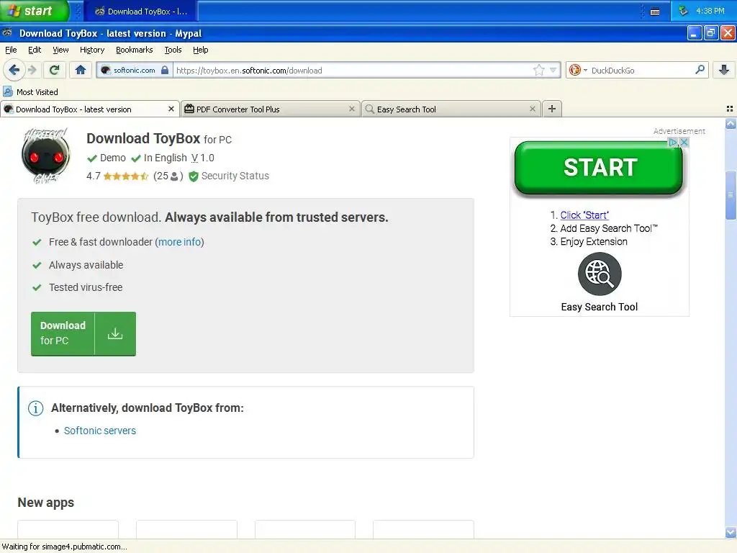Image resolution: width=737 pixels, height=553 pixels.
Task: Open a new tab with the plus button
Action: [x=552, y=109]
